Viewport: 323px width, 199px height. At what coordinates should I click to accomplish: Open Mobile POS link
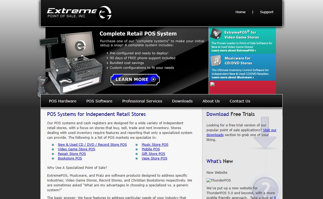pyautogui.click(x=151, y=149)
